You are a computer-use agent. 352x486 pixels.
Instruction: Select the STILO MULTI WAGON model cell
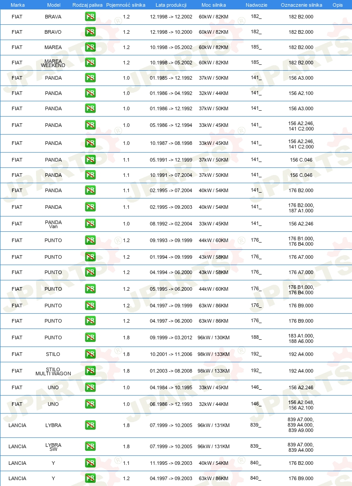click(x=54, y=371)
